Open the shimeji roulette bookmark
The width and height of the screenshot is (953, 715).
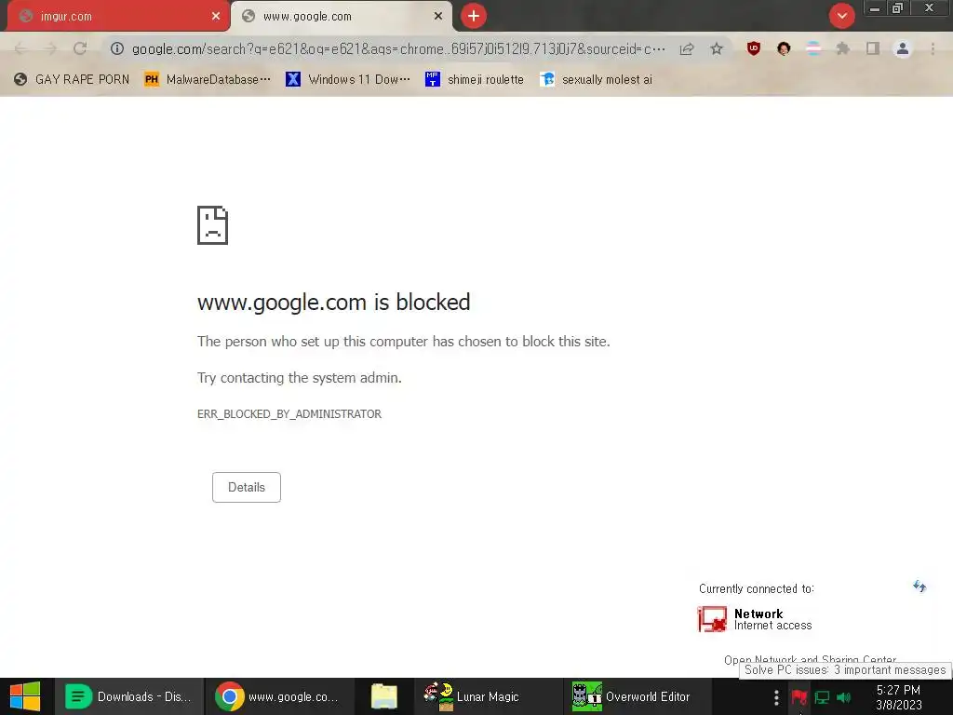point(475,80)
